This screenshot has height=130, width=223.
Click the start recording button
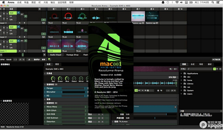tap(216, 60)
